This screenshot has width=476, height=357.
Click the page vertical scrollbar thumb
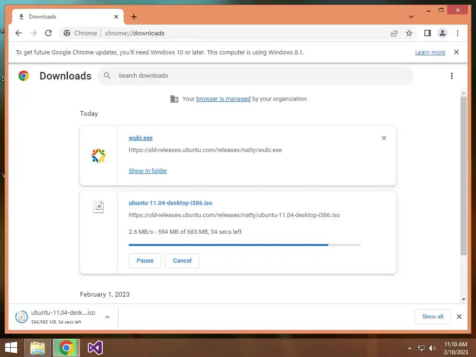tap(463, 176)
